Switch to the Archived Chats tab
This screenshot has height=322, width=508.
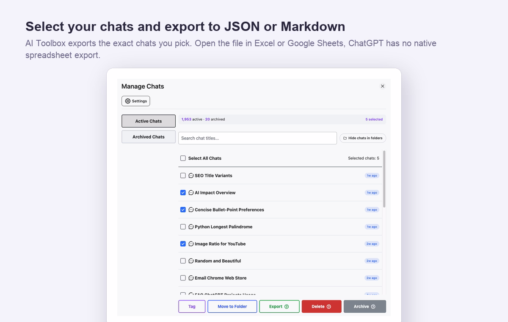click(x=149, y=137)
